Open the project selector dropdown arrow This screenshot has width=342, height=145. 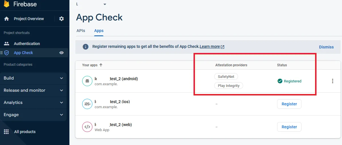105,4
